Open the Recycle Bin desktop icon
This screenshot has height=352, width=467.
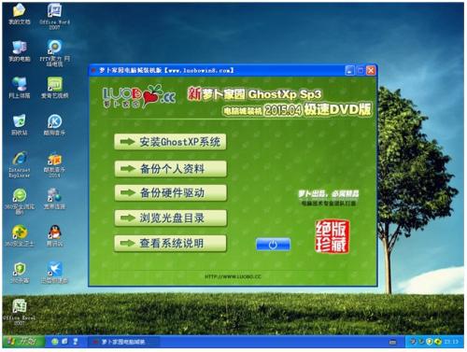(x=20, y=124)
